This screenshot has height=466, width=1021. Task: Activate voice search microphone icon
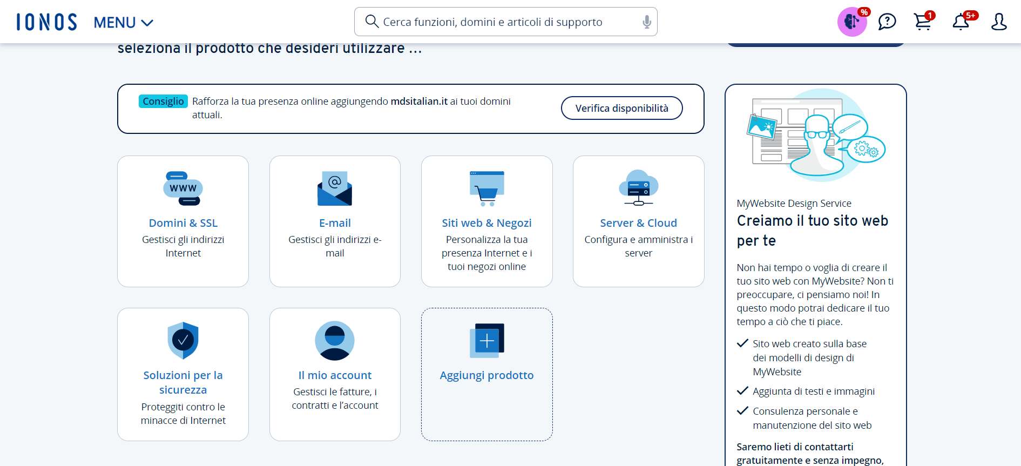click(x=646, y=22)
